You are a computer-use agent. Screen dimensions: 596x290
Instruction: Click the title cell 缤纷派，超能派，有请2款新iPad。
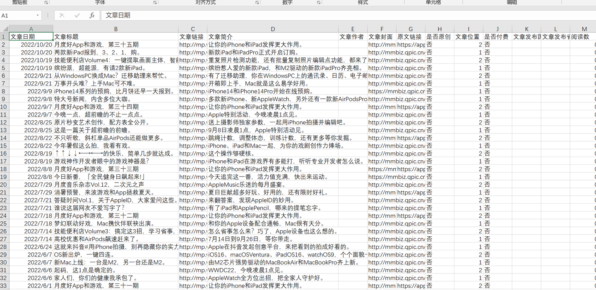[x=116, y=68]
